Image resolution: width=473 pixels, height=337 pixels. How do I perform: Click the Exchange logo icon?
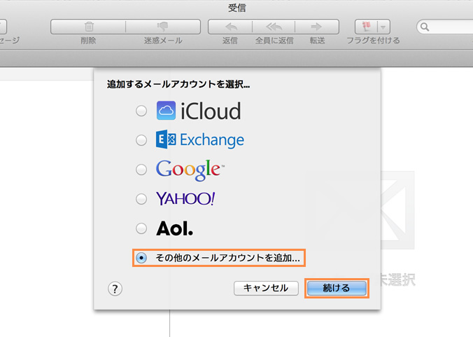coord(165,140)
